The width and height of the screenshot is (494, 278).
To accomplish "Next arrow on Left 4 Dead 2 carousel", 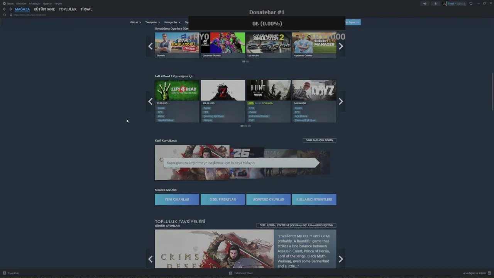I will pyautogui.click(x=341, y=102).
